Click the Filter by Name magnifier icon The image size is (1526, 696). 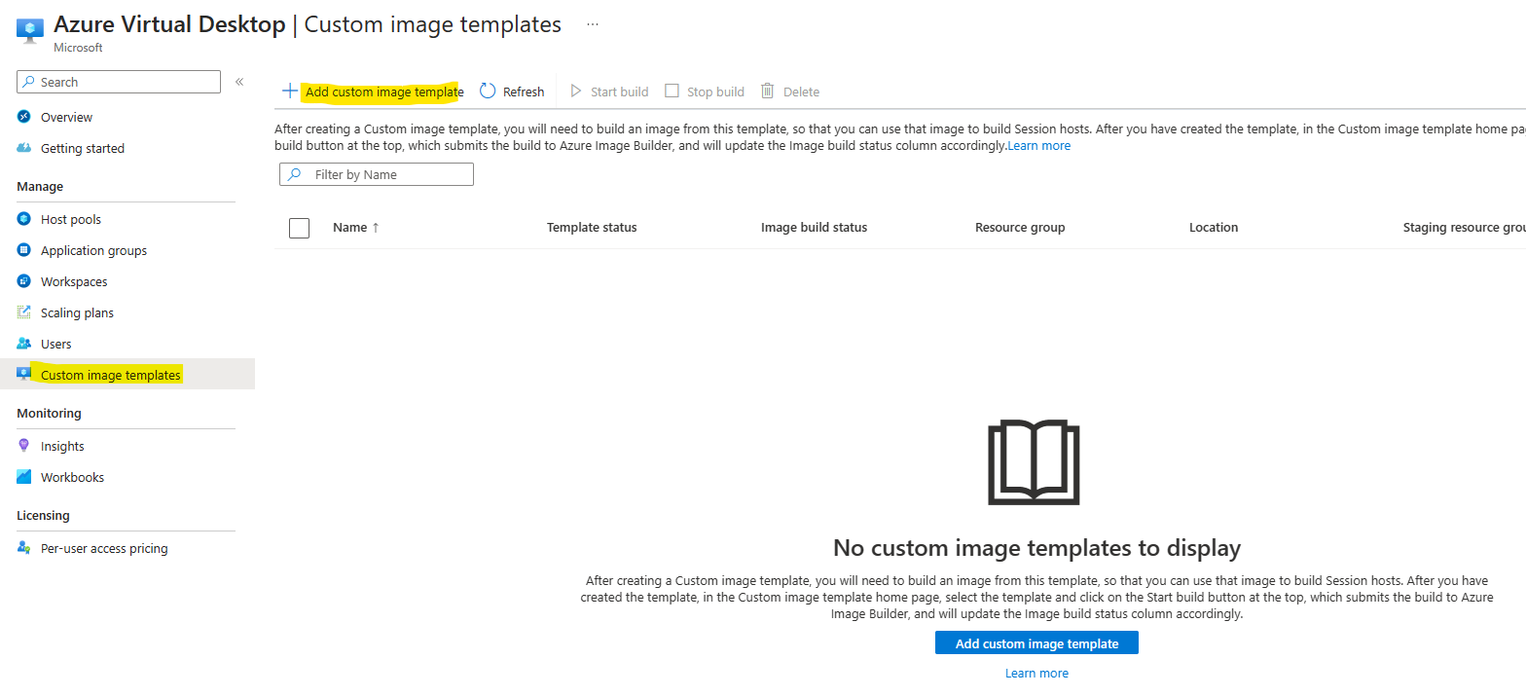[x=294, y=174]
